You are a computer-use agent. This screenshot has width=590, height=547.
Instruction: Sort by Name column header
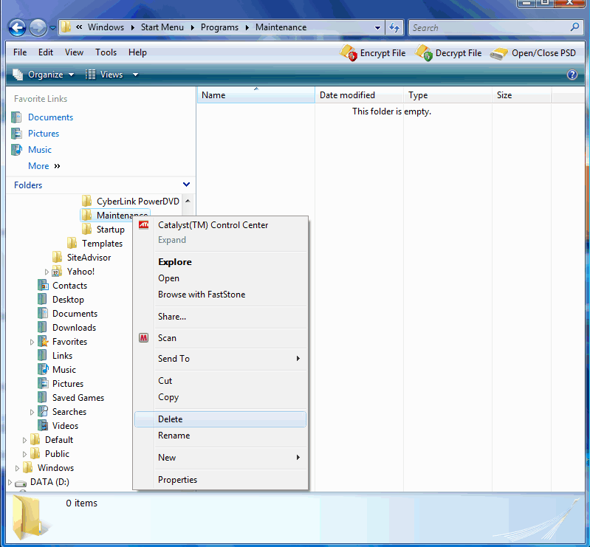(x=256, y=95)
